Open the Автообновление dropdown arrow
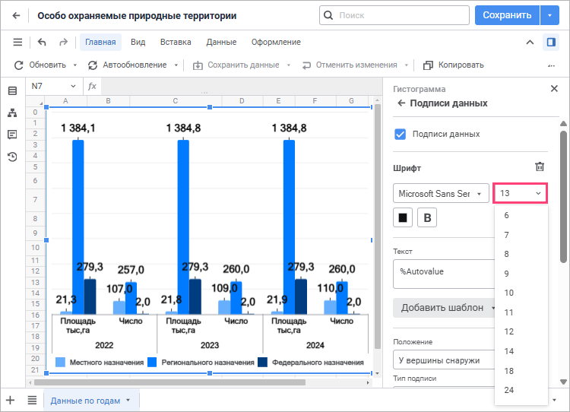The image size is (570, 412). (176, 65)
